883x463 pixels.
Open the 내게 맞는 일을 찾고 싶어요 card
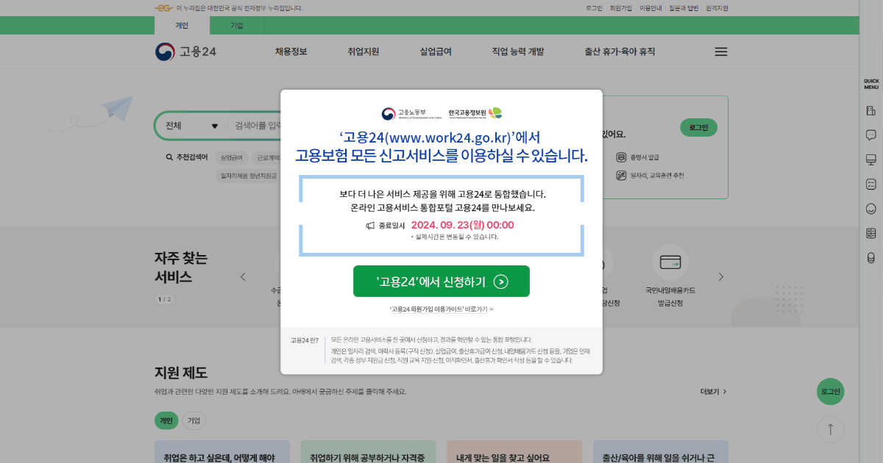[514, 452]
